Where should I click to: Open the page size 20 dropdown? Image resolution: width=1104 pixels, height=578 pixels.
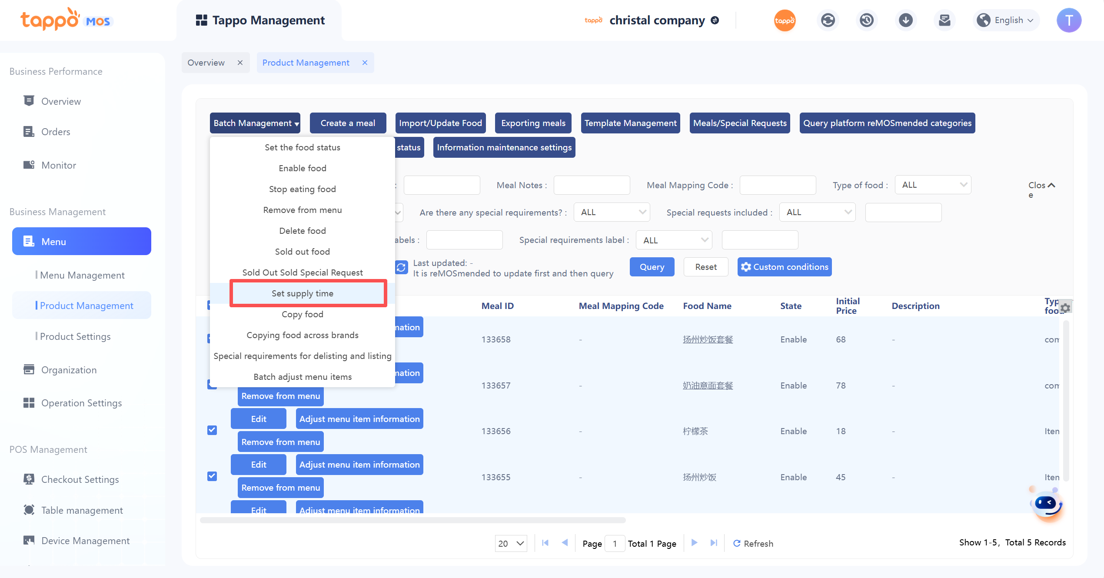tap(511, 543)
